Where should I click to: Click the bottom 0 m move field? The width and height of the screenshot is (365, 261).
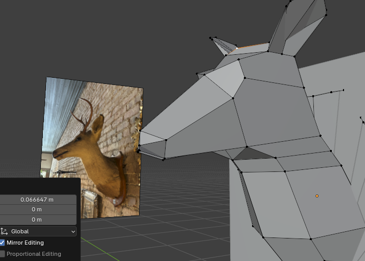[37, 220]
